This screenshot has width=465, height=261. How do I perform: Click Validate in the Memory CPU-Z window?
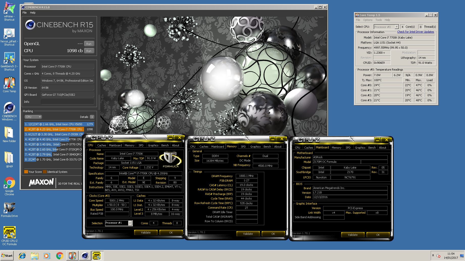point(248,234)
